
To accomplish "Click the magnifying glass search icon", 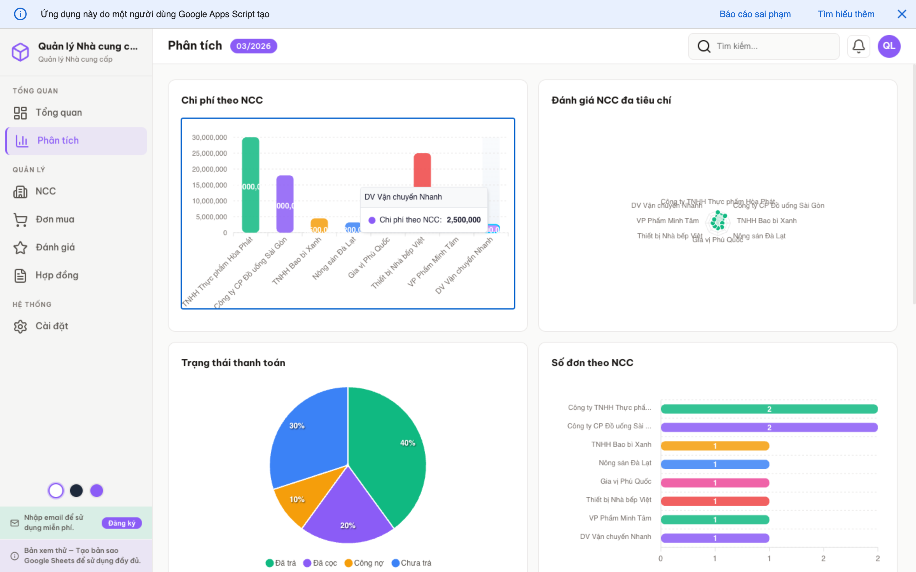I will click(x=704, y=46).
